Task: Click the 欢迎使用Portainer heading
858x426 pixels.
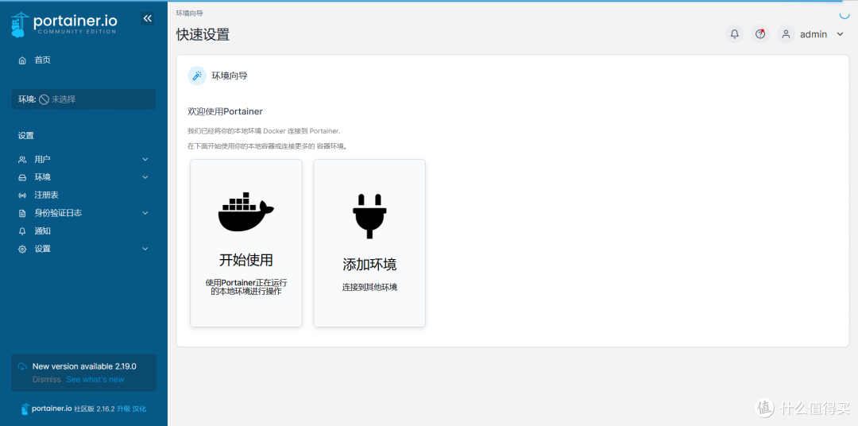Action: [x=226, y=112]
